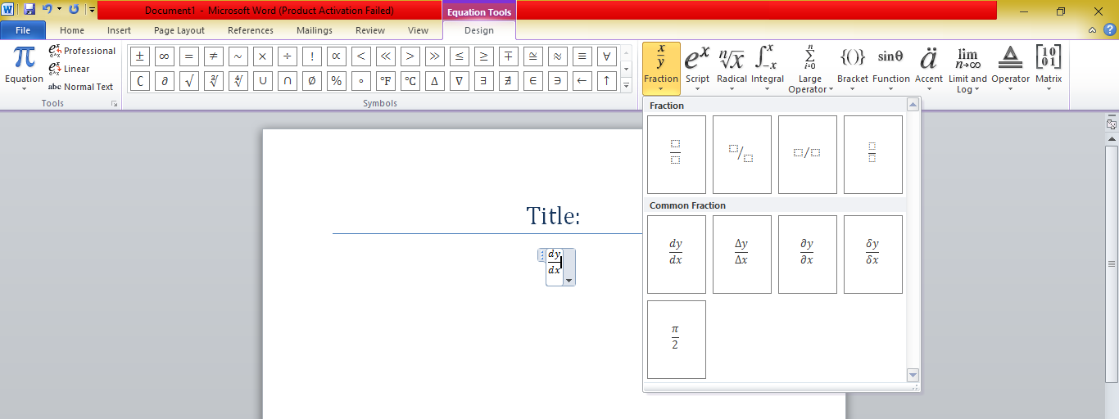This screenshot has height=419, width=1119.
Task: Insert the division sign symbol
Action: click(x=288, y=56)
